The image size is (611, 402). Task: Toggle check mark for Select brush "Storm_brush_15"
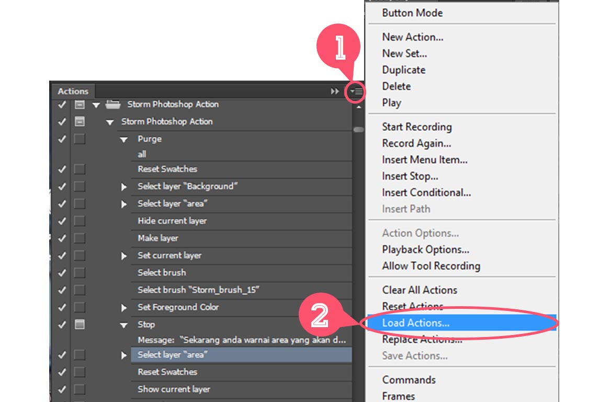coord(62,290)
